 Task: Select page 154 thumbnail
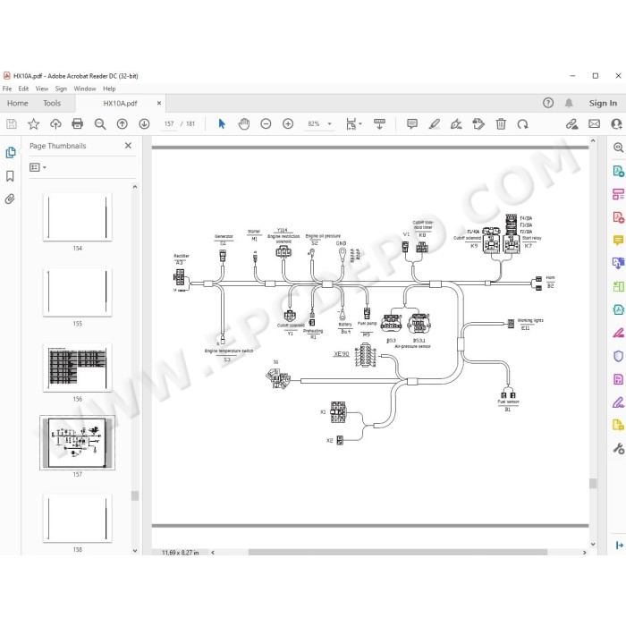78,217
